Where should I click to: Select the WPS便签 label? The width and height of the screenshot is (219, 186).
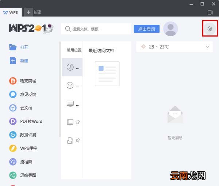click(28, 148)
